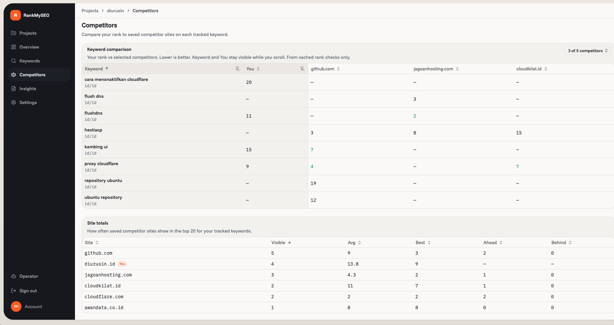Screen dimensions: 614x325
Task: Select keyword 'flush dns'
Action: 94,96
